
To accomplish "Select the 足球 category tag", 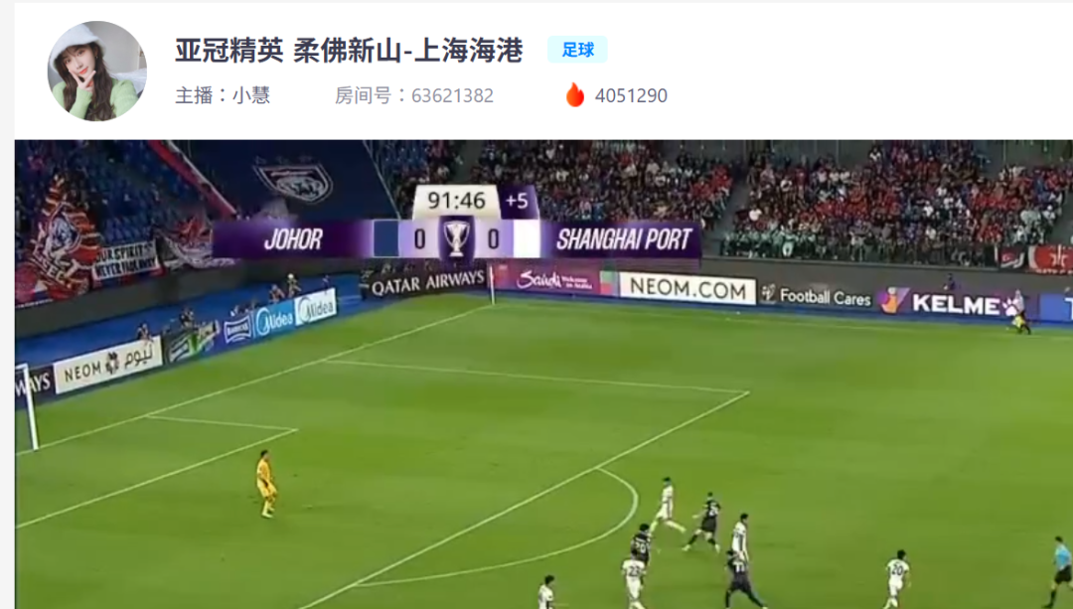I will click(577, 50).
